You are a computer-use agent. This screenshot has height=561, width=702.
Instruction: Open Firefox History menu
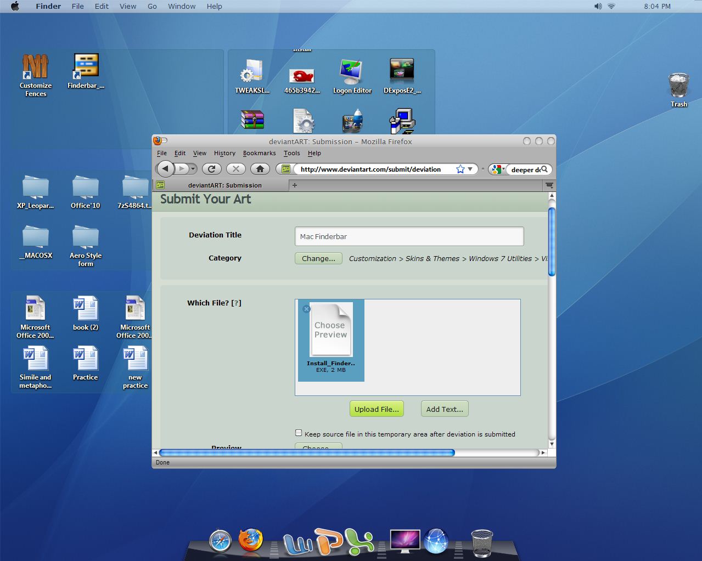point(224,153)
